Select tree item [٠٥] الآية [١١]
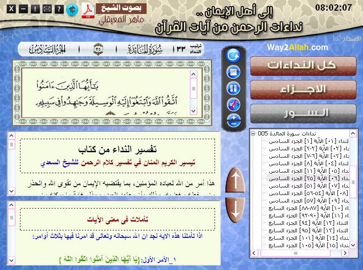Viewport: 363px width, 270px height. click(x=309, y=171)
